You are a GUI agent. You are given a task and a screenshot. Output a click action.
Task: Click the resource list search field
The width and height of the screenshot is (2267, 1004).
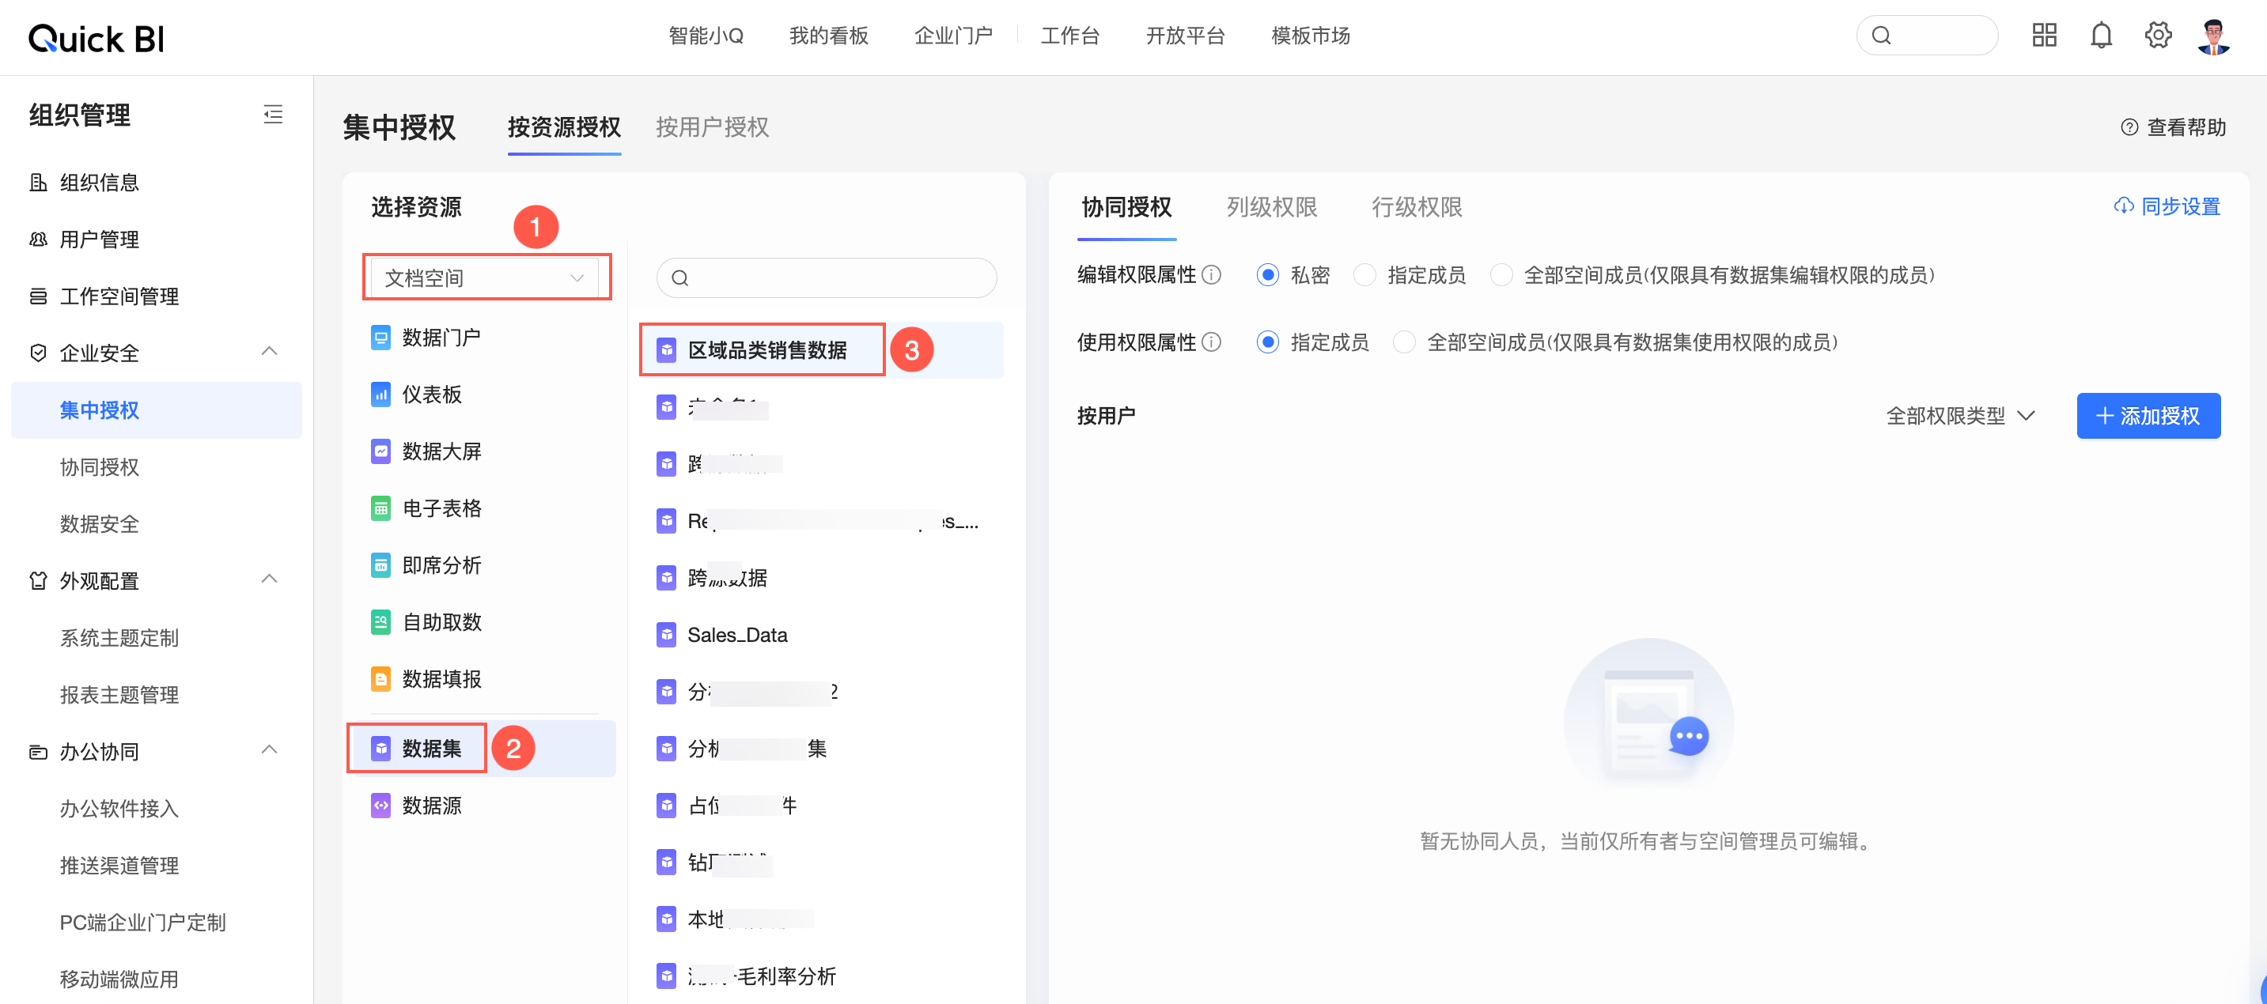pyautogui.click(x=827, y=278)
